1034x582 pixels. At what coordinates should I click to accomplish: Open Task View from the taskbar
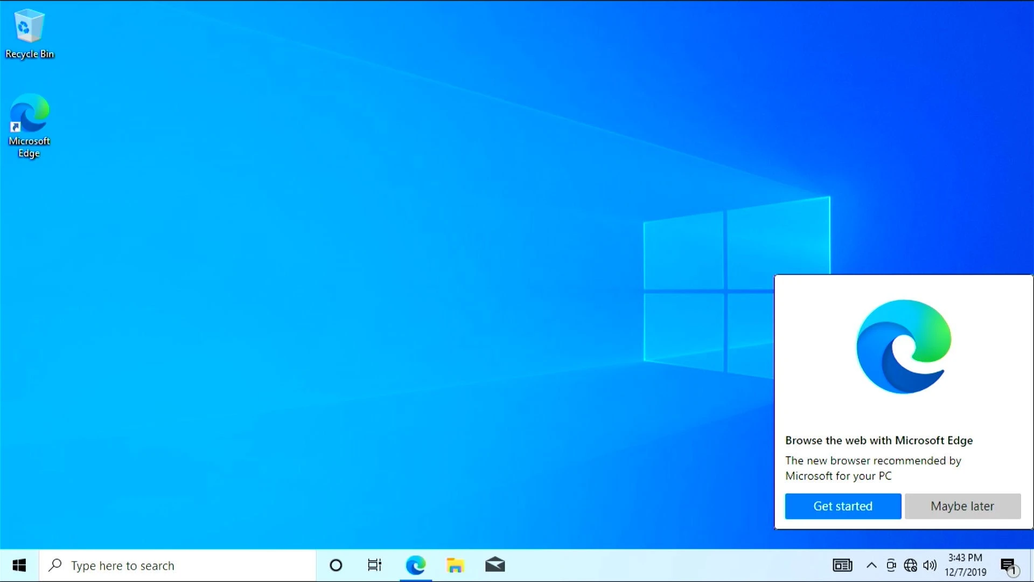tap(374, 565)
